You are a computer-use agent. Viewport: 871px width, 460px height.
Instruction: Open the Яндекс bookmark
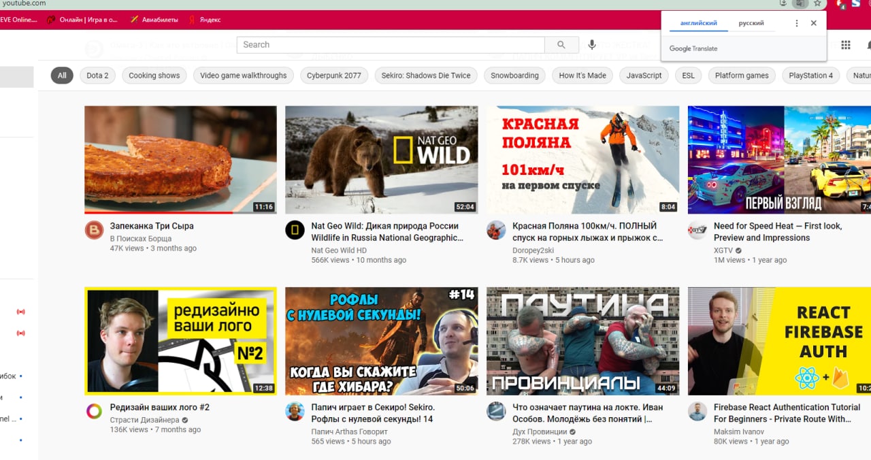[204, 20]
